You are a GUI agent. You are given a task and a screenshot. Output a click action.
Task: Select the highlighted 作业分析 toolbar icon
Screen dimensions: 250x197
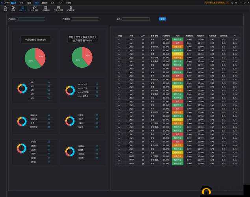pos(23,8)
